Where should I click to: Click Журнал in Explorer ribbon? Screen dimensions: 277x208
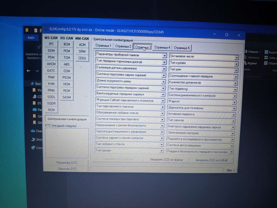pyautogui.click(x=250, y=63)
